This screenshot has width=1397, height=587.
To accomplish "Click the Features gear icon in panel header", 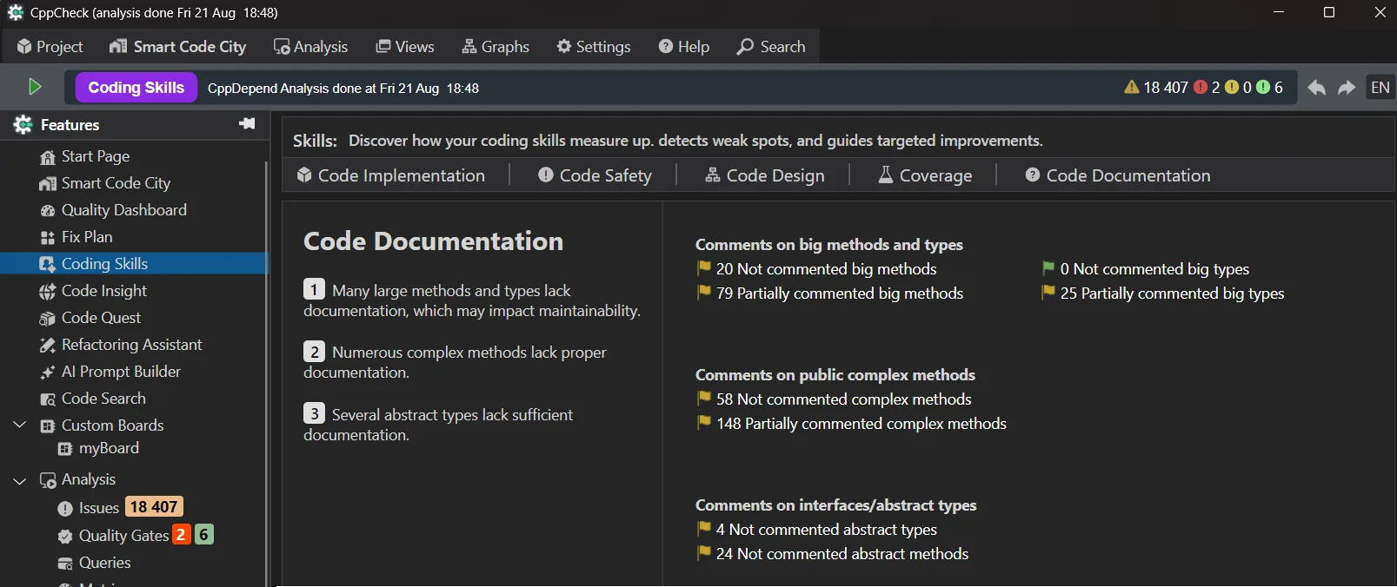I will [23, 125].
